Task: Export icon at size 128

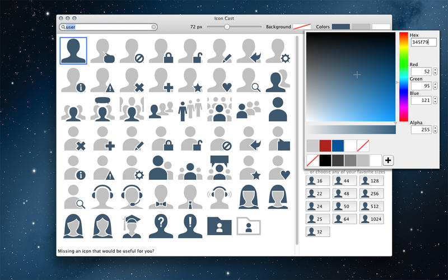Action: coord(371,180)
